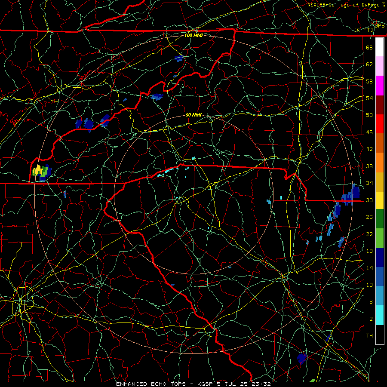Click the light orange legend swatch
This screenshot has height=387, width=387.
(x=380, y=163)
